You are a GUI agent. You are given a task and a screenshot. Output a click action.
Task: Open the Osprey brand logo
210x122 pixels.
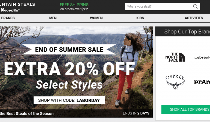coord(175,82)
